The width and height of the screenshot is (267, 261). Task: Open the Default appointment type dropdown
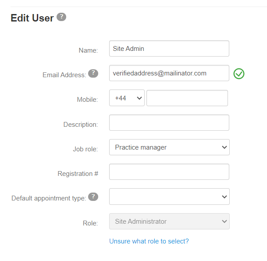[x=169, y=197]
